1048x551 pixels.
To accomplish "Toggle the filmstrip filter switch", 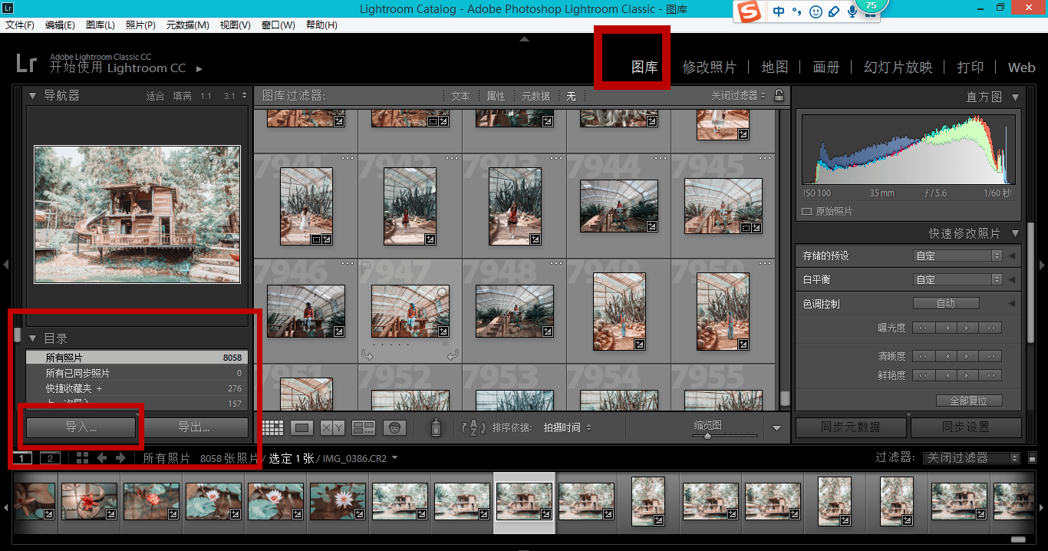I will pos(1014,458).
